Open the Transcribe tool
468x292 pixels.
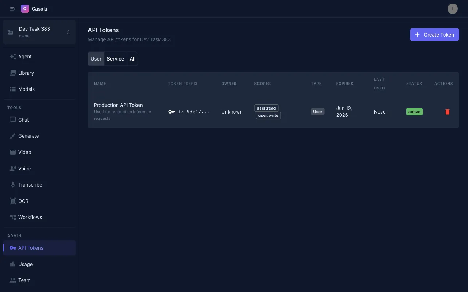click(30, 185)
